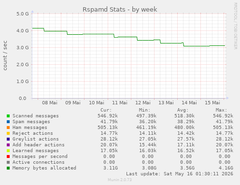Select the 'Add header actions' legend label
240x185 pixels.
39,145
